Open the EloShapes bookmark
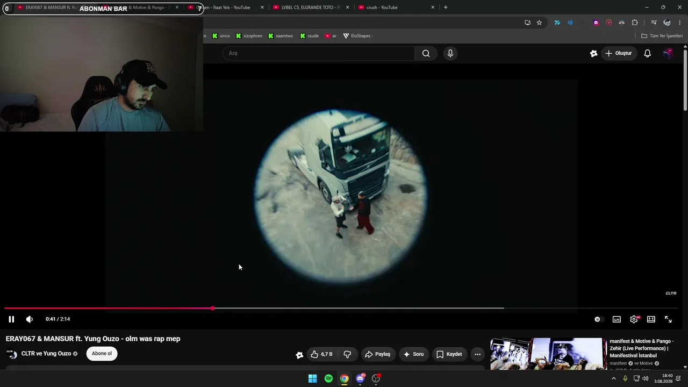 click(x=358, y=36)
